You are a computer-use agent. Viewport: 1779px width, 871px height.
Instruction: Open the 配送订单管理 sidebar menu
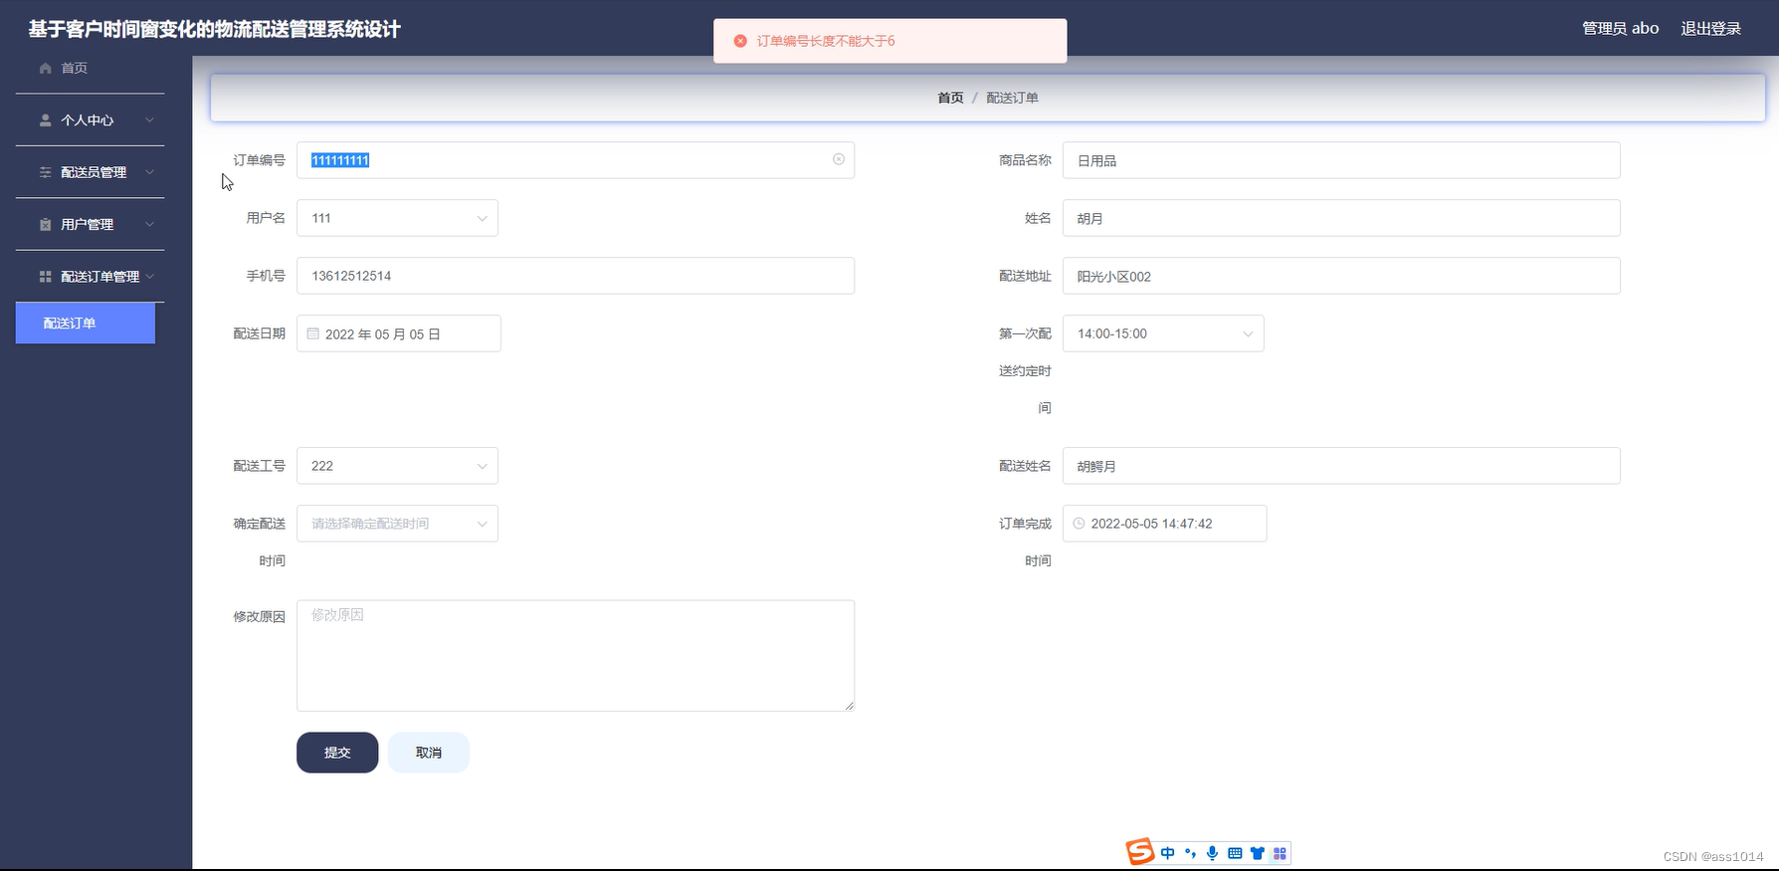point(90,277)
